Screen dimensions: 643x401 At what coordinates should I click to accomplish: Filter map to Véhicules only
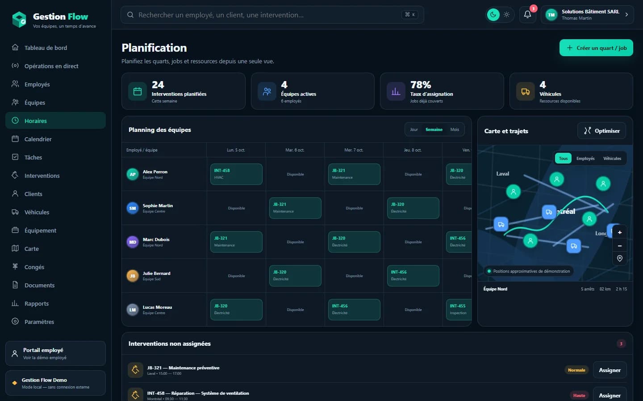pos(612,158)
